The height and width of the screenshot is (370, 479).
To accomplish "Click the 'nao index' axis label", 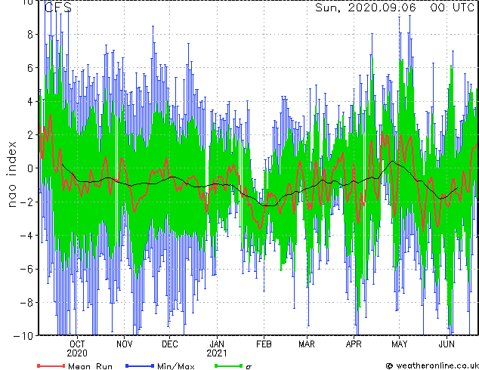I will 11,174.
